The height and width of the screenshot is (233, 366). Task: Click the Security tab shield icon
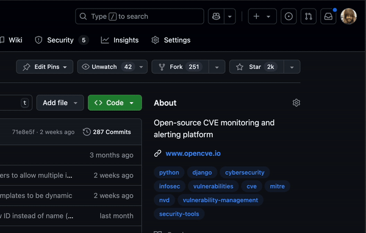point(38,40)
